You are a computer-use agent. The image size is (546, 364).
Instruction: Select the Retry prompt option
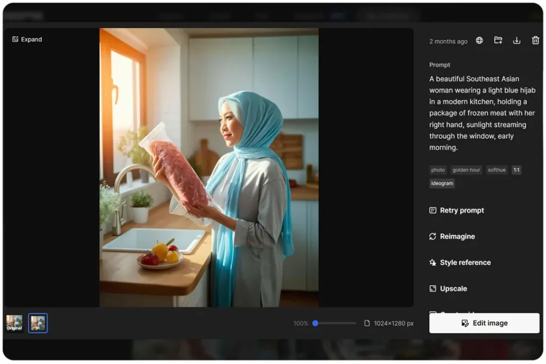point(456,210)
